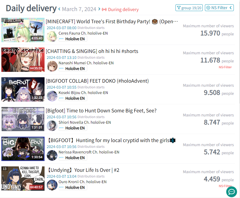240x198 pixels.
Task: Open group 19/20 filter
Action: [x=189, y=8]
